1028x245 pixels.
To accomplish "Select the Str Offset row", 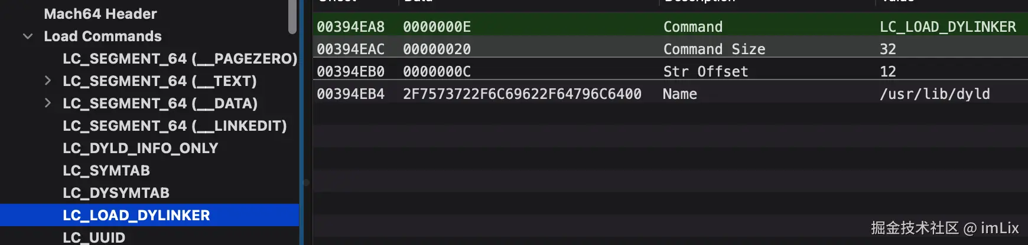I will pos(670,71).
